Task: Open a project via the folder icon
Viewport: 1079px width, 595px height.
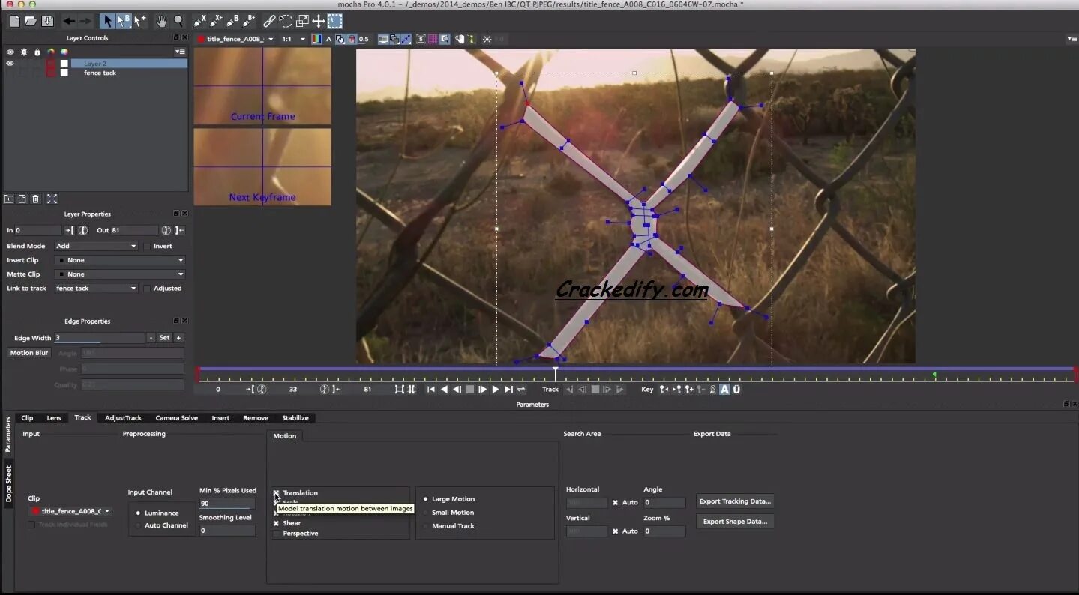Action: coord(31,21)
